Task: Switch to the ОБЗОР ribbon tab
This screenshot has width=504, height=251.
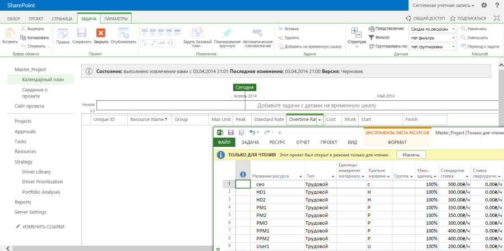Action: pyautogui.click(x=13, y=19)
